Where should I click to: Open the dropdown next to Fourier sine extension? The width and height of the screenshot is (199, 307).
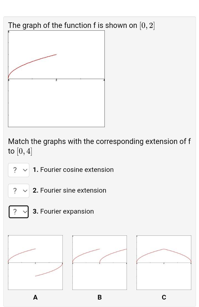19,190
